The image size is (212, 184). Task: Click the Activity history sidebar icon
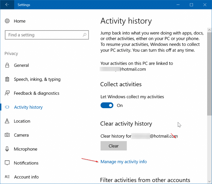[x=7, y=107]
